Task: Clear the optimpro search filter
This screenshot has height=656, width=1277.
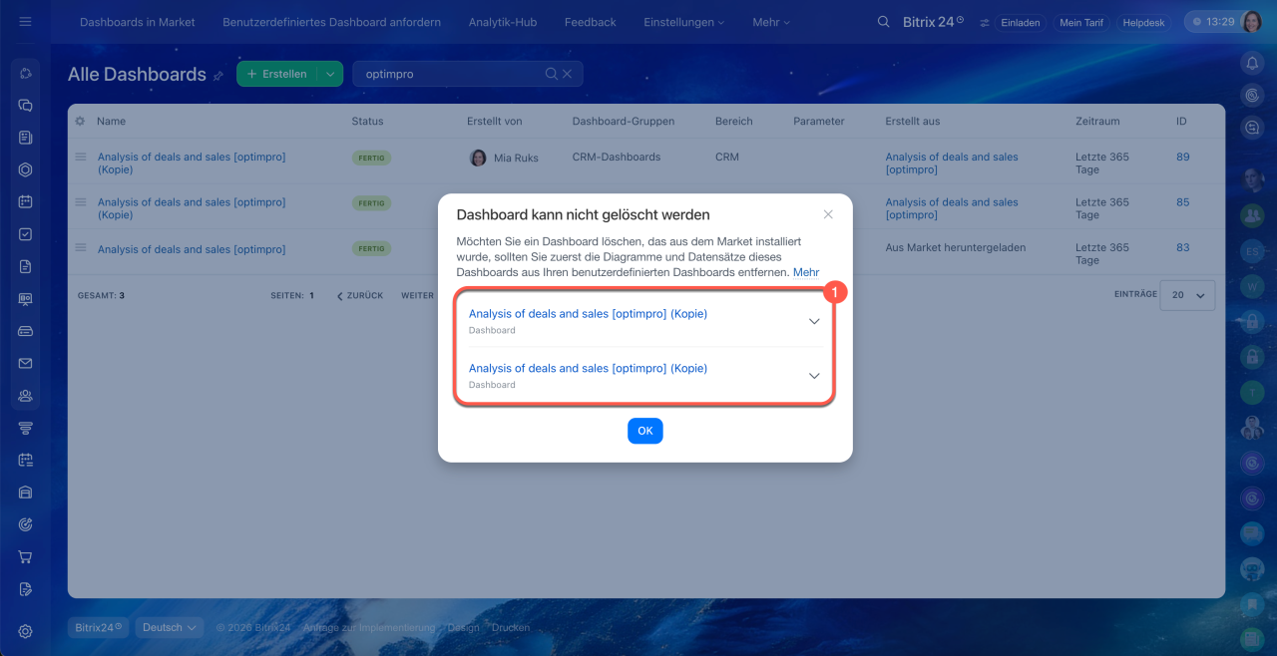Action: [567, 74]
